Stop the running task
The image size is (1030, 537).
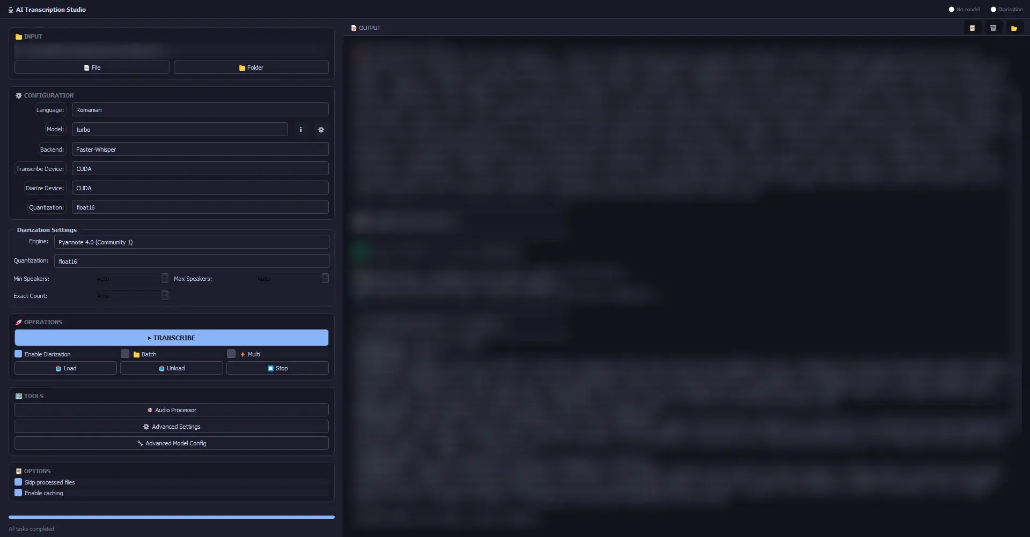(277, 368)
